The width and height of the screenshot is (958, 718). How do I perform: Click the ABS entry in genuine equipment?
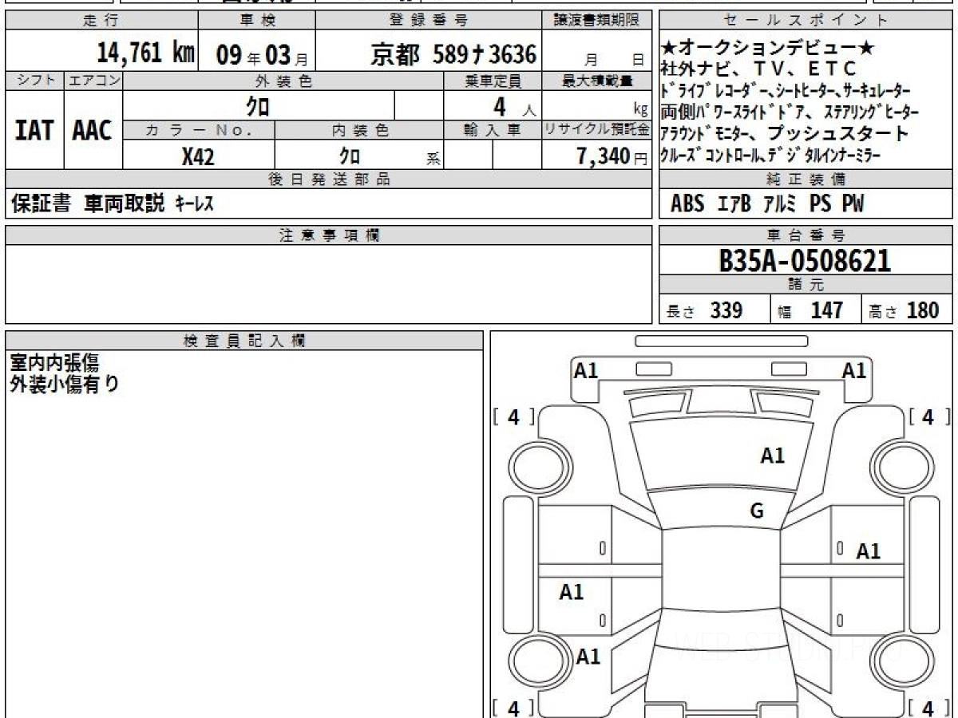[x=687, y=204]
